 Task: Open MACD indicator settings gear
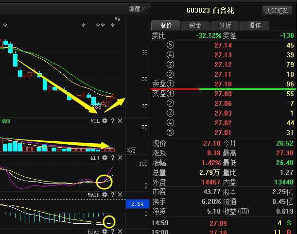(105, 195)
